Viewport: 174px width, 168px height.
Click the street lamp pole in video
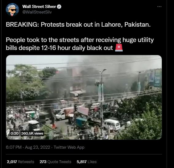(102, 100)
